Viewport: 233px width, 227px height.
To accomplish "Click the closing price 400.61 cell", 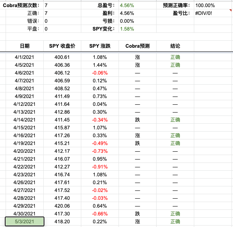I will tap(62, 57).
